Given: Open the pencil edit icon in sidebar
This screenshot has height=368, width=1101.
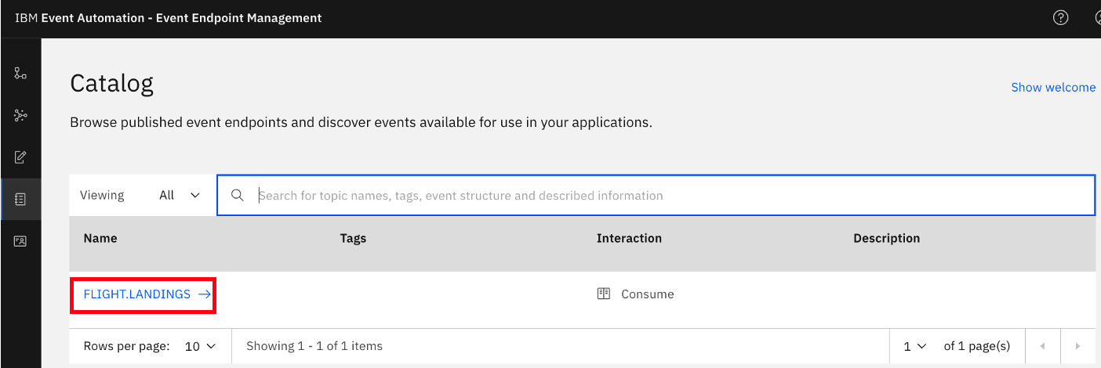Looking at the screenshot, I should (20, 157).
